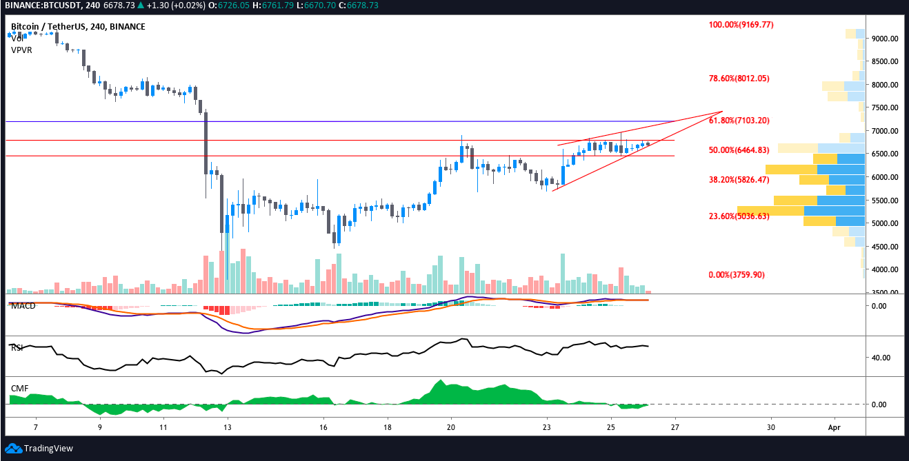Click the 78.60%(8012.05) Fibonacci label

(739, 79)
